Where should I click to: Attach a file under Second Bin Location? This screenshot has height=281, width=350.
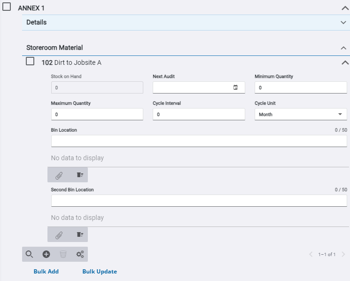59,235
